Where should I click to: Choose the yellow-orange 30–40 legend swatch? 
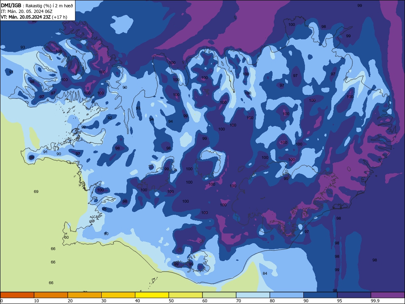click(118, 295)
